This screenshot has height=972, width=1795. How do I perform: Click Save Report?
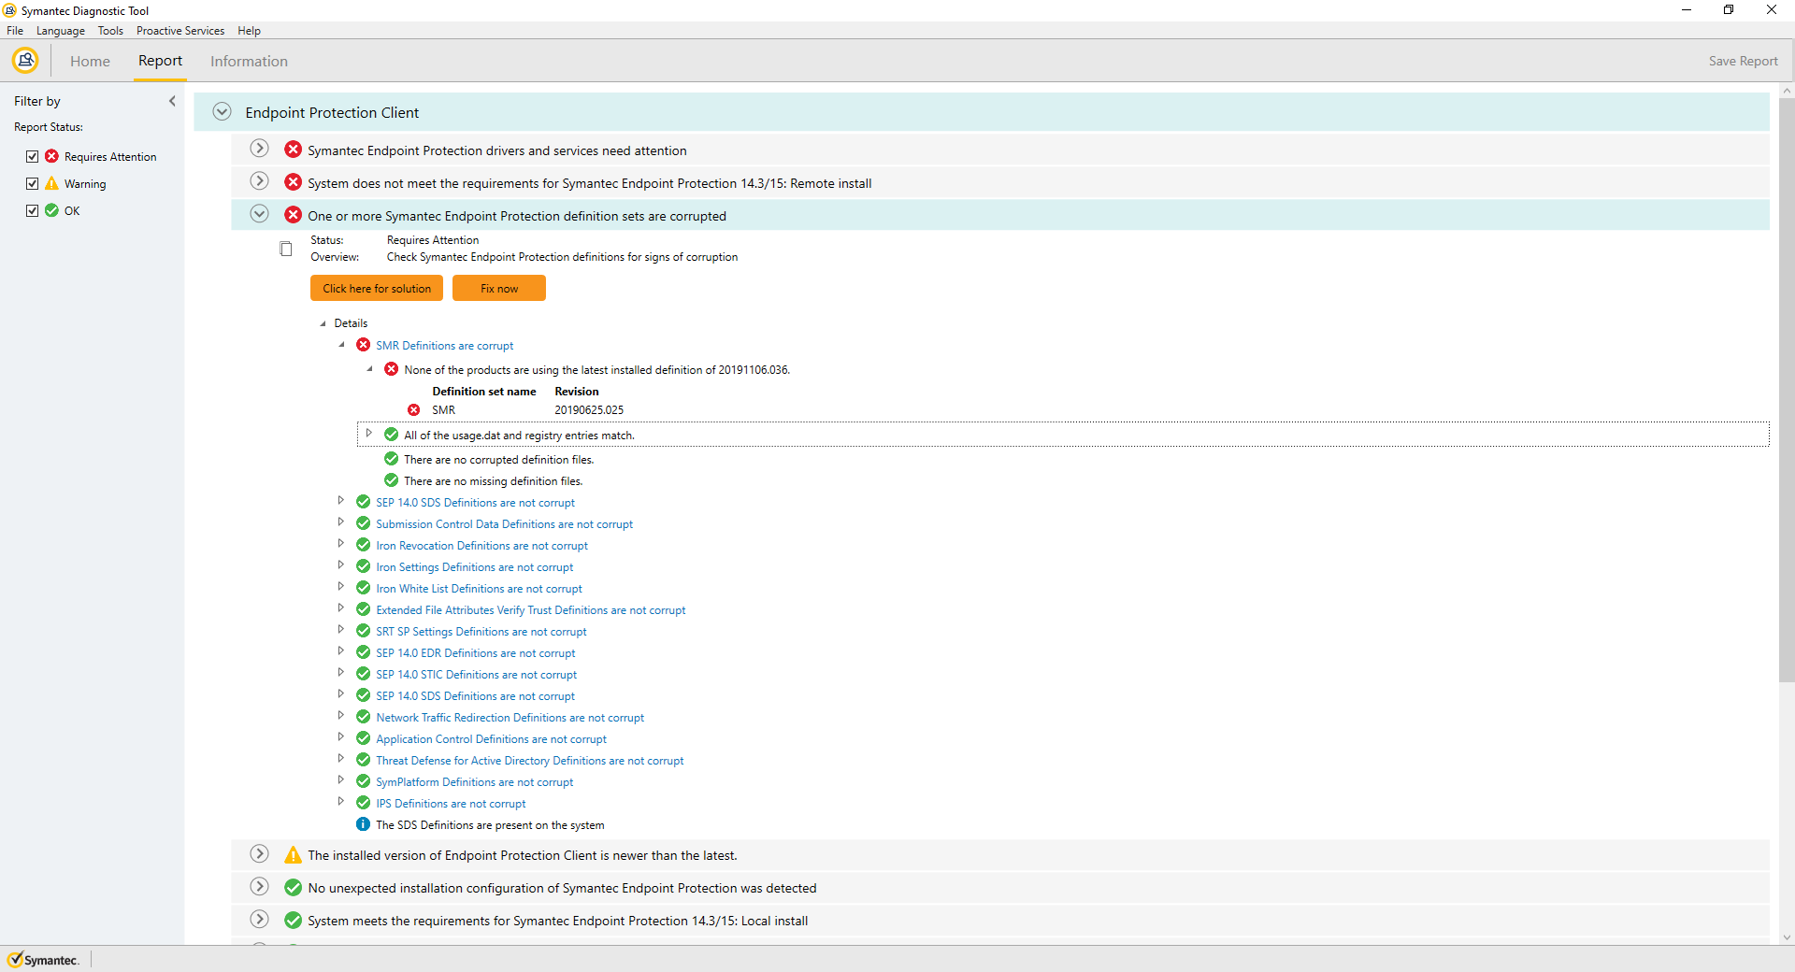tap(1743, 61)
